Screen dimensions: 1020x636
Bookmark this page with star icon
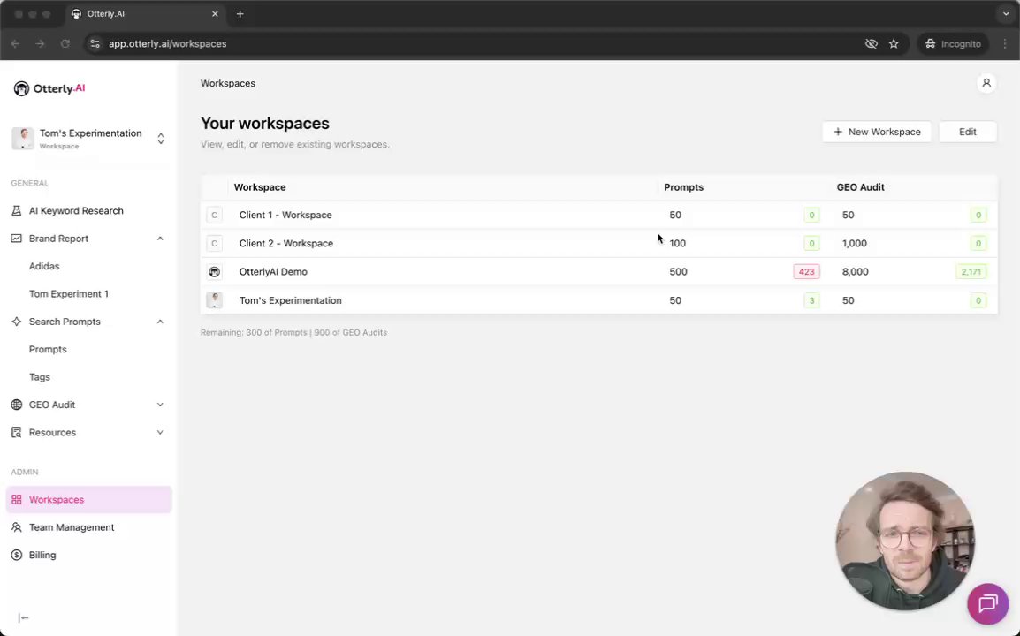pos(894,43)
